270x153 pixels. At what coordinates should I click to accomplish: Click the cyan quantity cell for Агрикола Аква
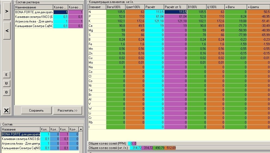pyautogui.click(x=61, y=21)
